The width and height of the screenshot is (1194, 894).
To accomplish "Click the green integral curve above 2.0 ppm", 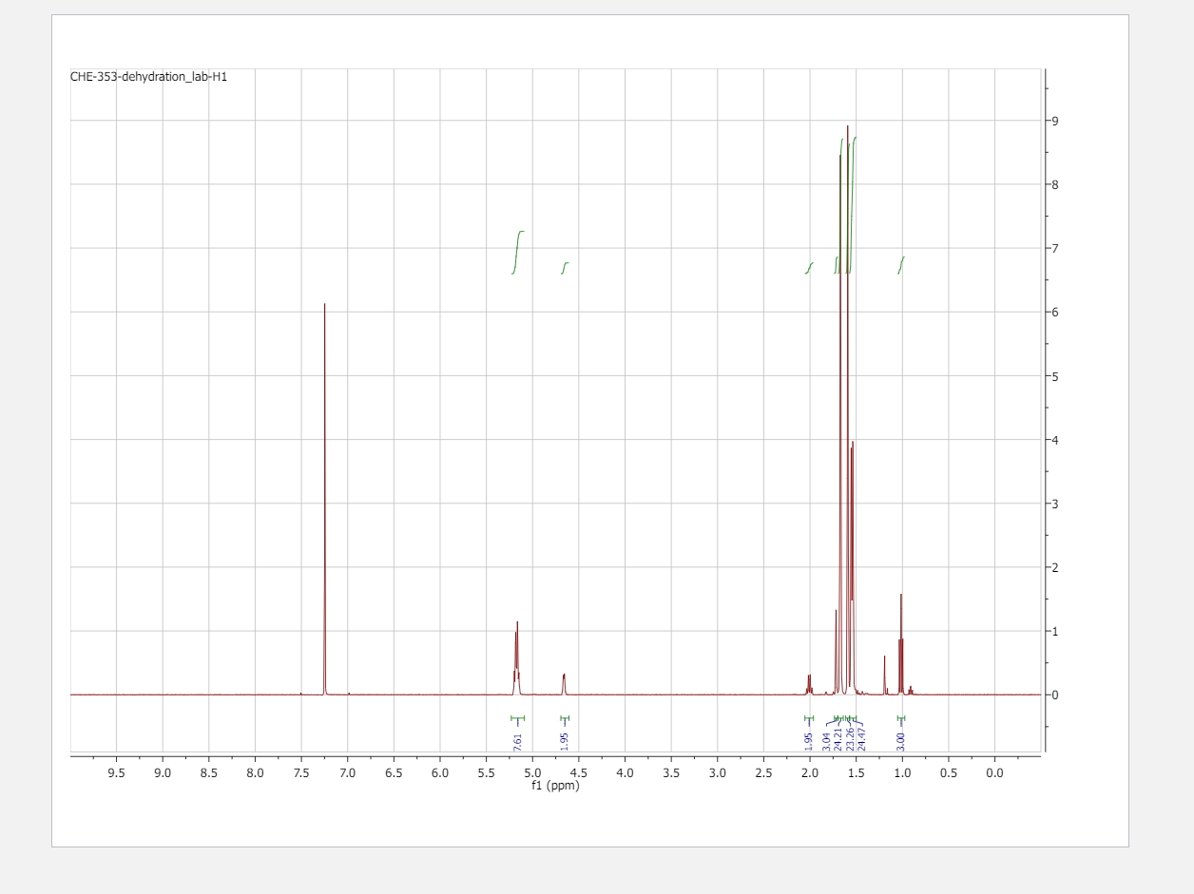I will [x=809, y=268].
